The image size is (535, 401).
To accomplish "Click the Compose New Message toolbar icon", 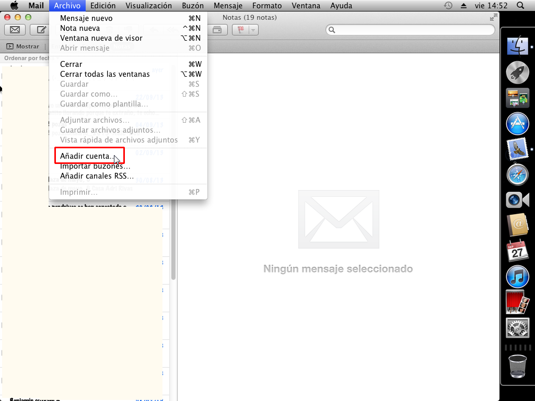I will 40,30.
